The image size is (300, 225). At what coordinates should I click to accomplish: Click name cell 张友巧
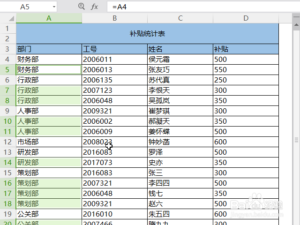point(180,70)
